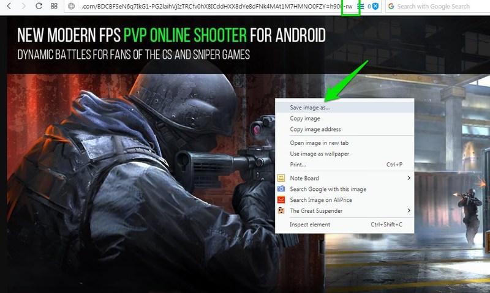The image size is (490, 293).
Task: Click the Note Board menu icon
Action: [281, 178]
